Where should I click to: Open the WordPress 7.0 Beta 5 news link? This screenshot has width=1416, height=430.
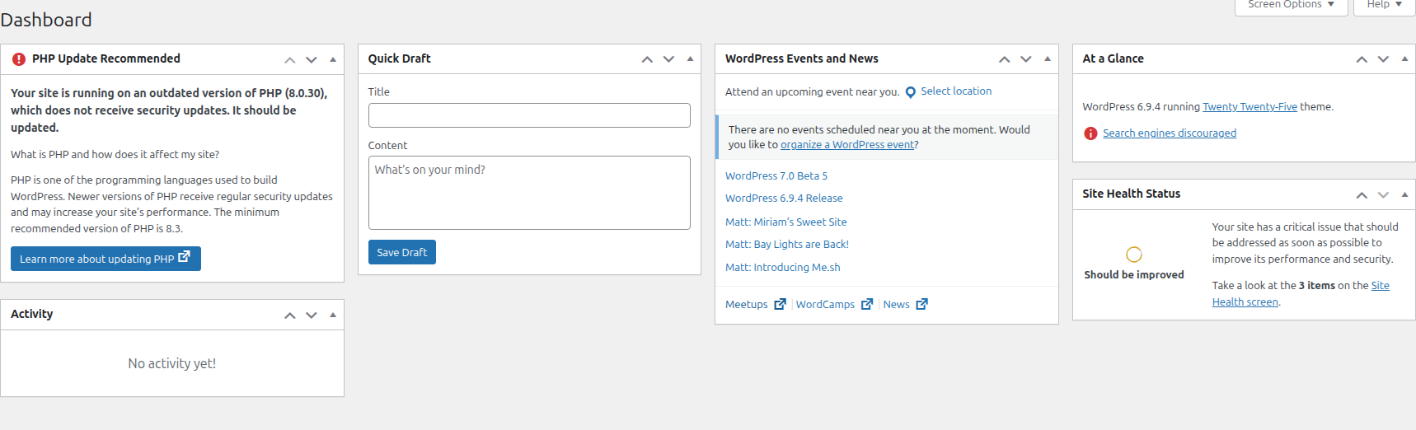(x=776, y=176)
